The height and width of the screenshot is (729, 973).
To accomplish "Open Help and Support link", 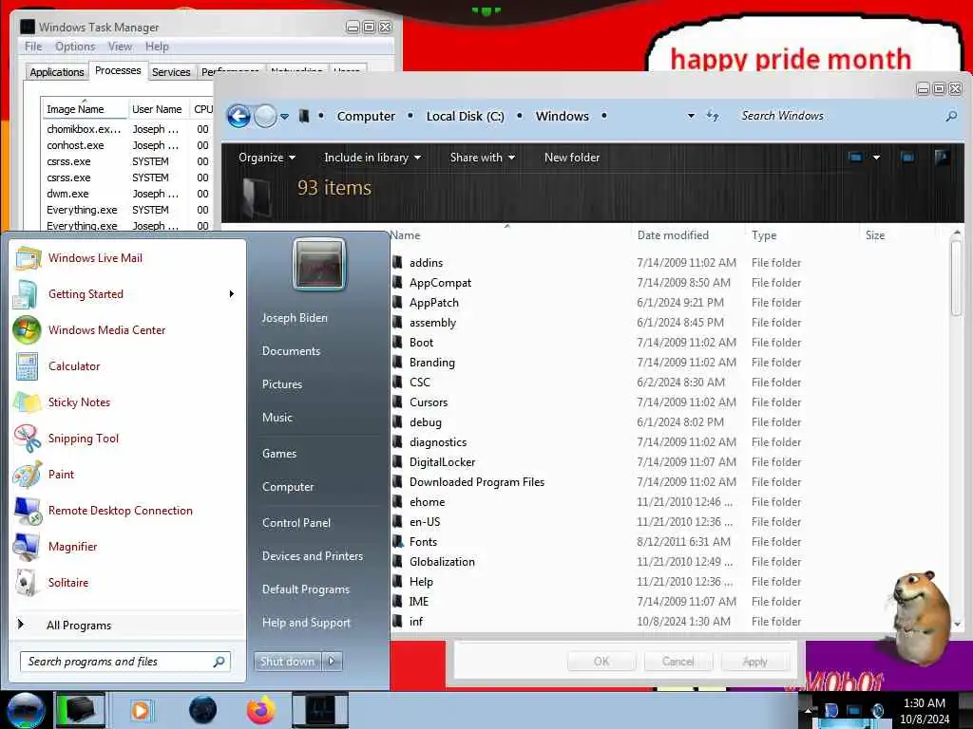I will pos(306,623).
